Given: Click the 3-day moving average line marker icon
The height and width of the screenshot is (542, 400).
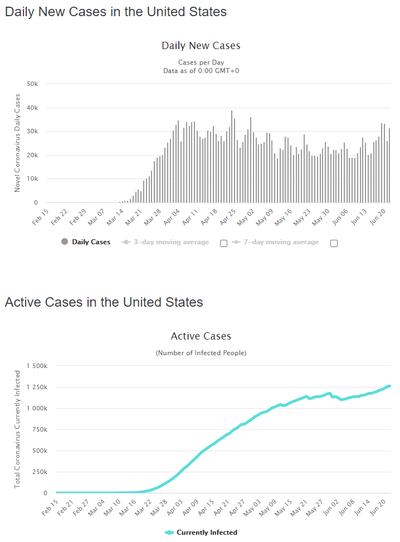Looking at the screenshot, I should (x=126, y=242).
